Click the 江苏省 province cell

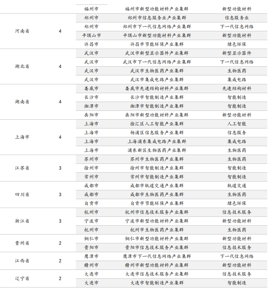point(22,168)
